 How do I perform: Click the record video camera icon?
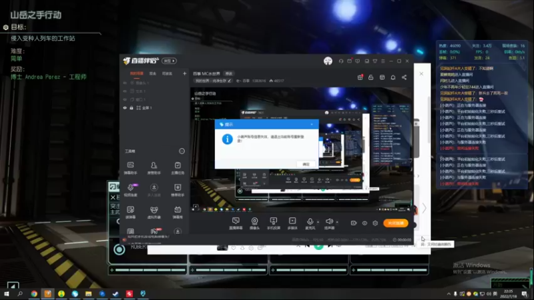[354, 223]
